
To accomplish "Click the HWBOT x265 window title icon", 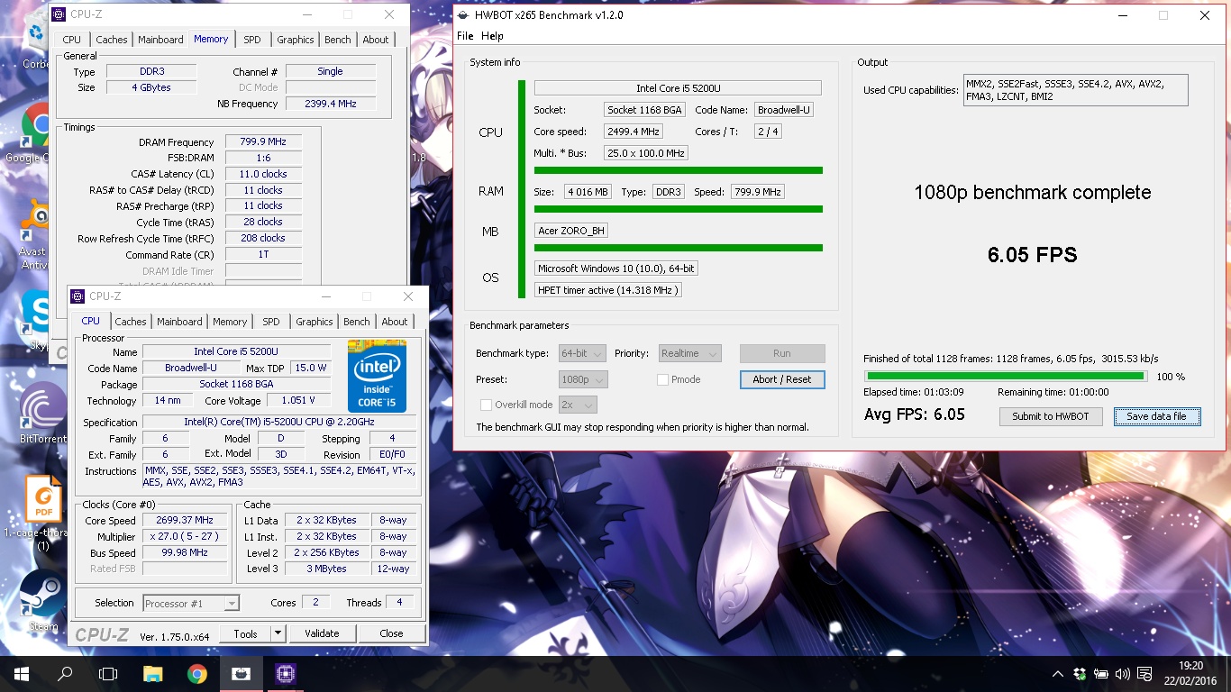I will click(463, 15).
